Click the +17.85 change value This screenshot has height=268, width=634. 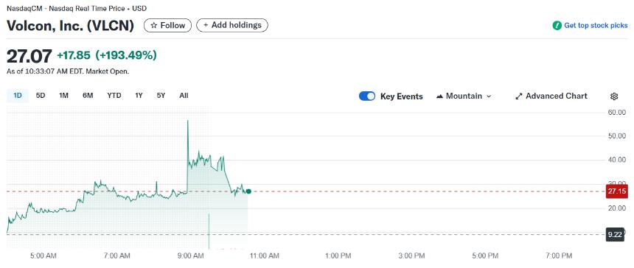coord(74,56)
